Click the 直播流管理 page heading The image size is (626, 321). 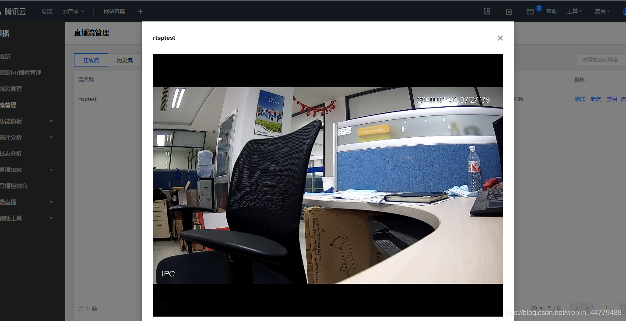91,33
